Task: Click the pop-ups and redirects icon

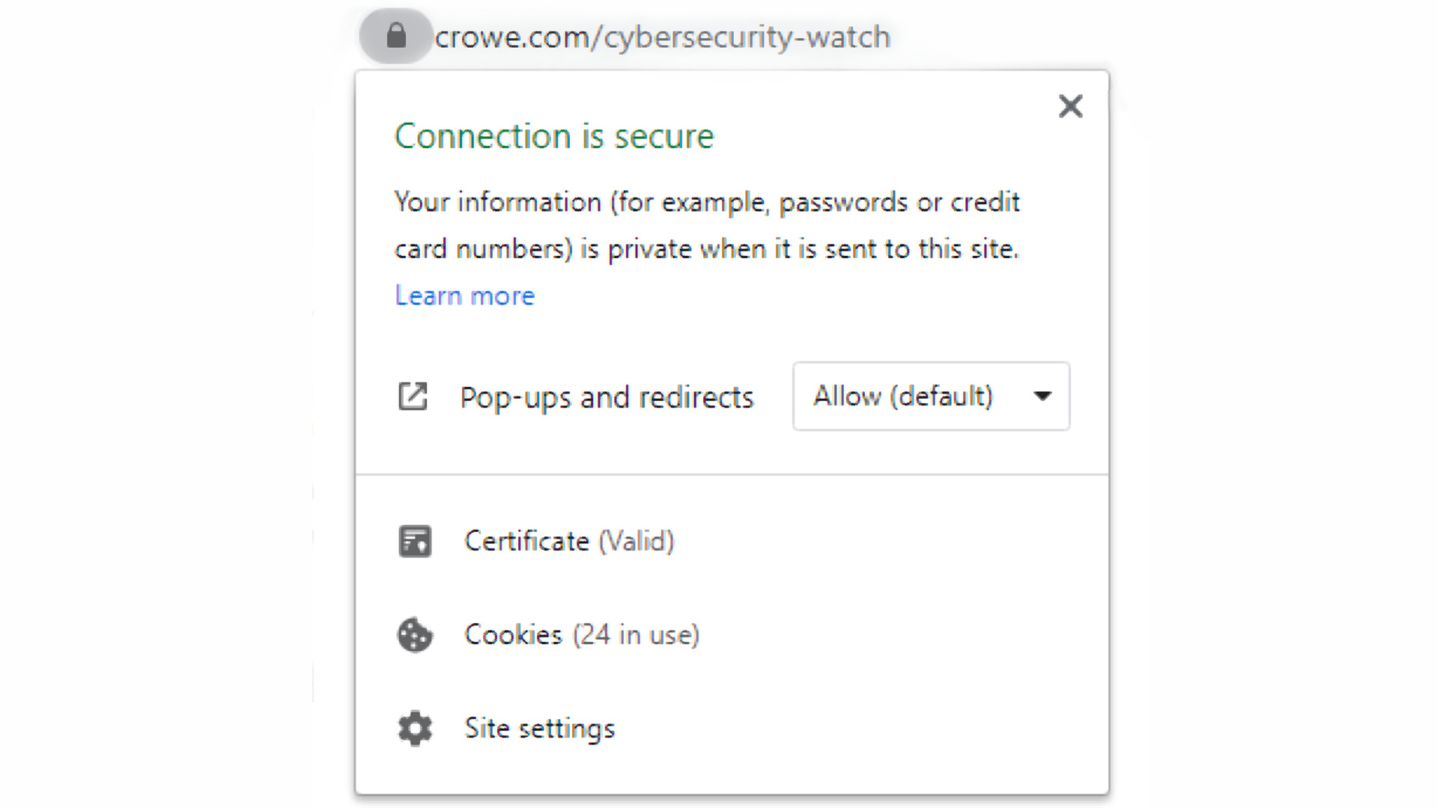Action: click(413, 397)
